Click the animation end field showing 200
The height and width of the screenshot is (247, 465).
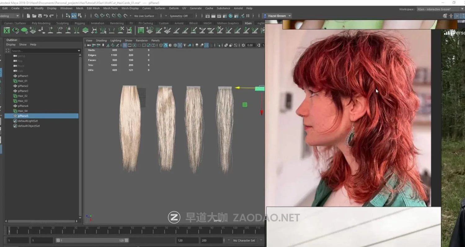point(211,240)
